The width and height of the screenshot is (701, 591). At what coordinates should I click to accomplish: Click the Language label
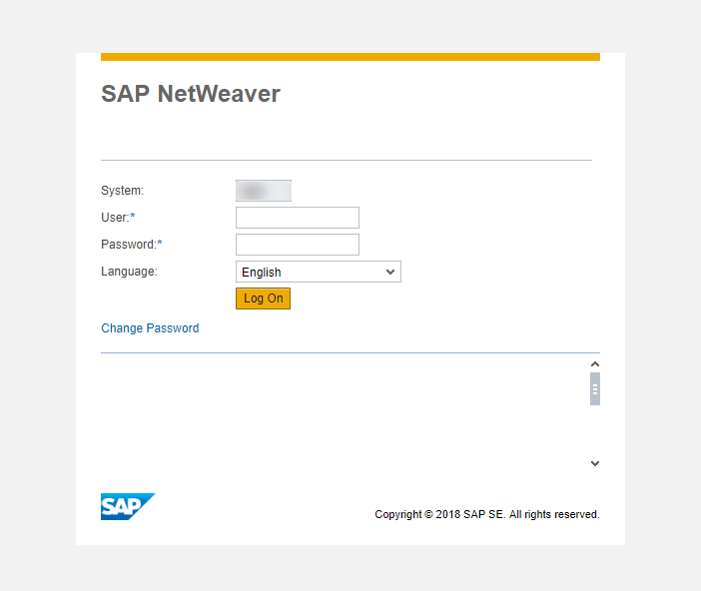129,272
